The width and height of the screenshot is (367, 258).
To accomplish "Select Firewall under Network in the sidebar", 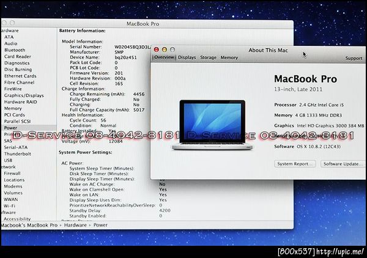I will 12,174.
